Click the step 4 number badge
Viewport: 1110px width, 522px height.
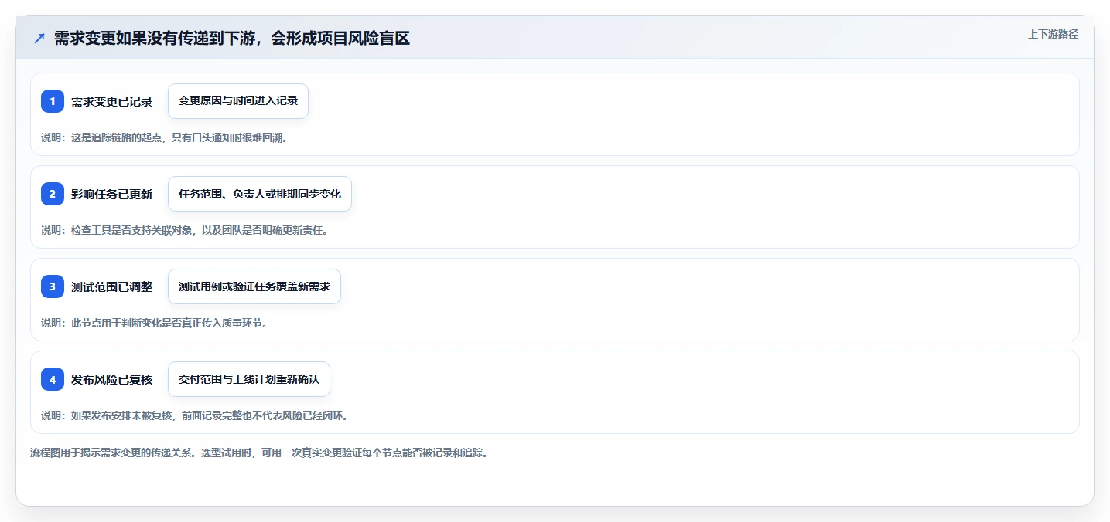pos(53,379)
